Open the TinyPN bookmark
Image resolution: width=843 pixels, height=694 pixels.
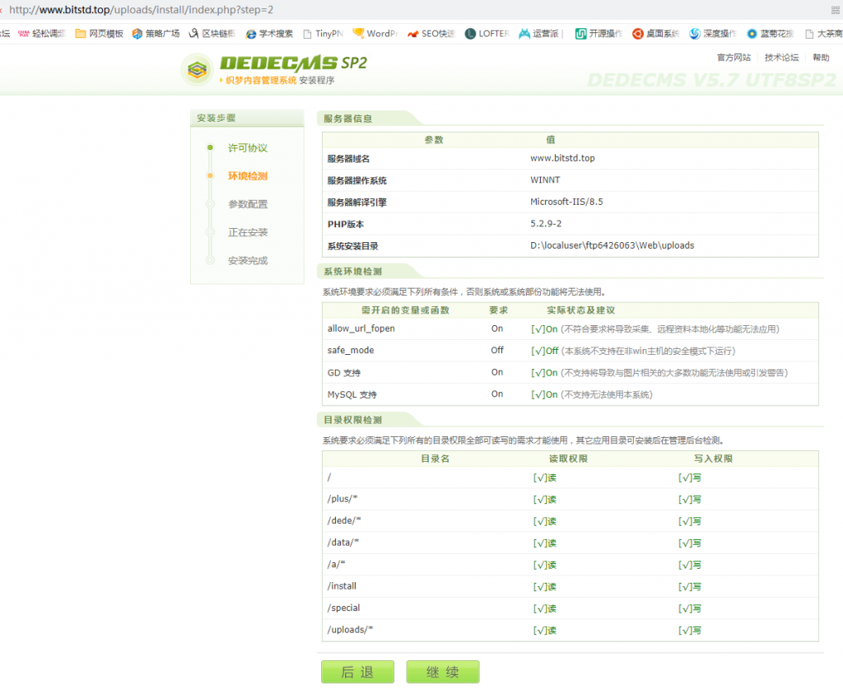[x=323, y=33]
